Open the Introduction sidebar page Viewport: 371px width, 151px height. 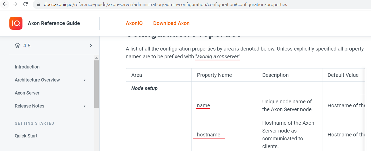27,67
